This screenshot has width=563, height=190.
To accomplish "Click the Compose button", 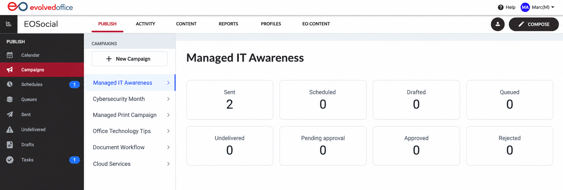I will pyautogui.click(x=534, y=24).
